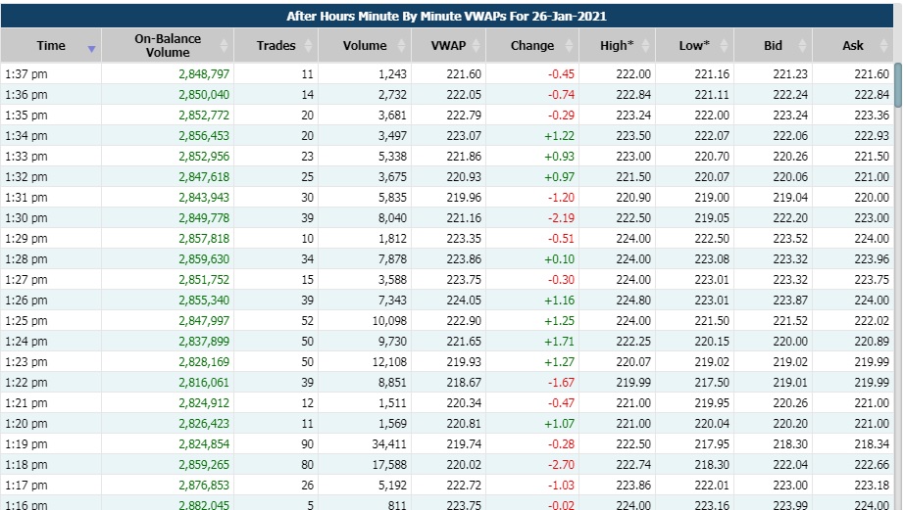Sort table by the Time header label

[x=51, y=46]
